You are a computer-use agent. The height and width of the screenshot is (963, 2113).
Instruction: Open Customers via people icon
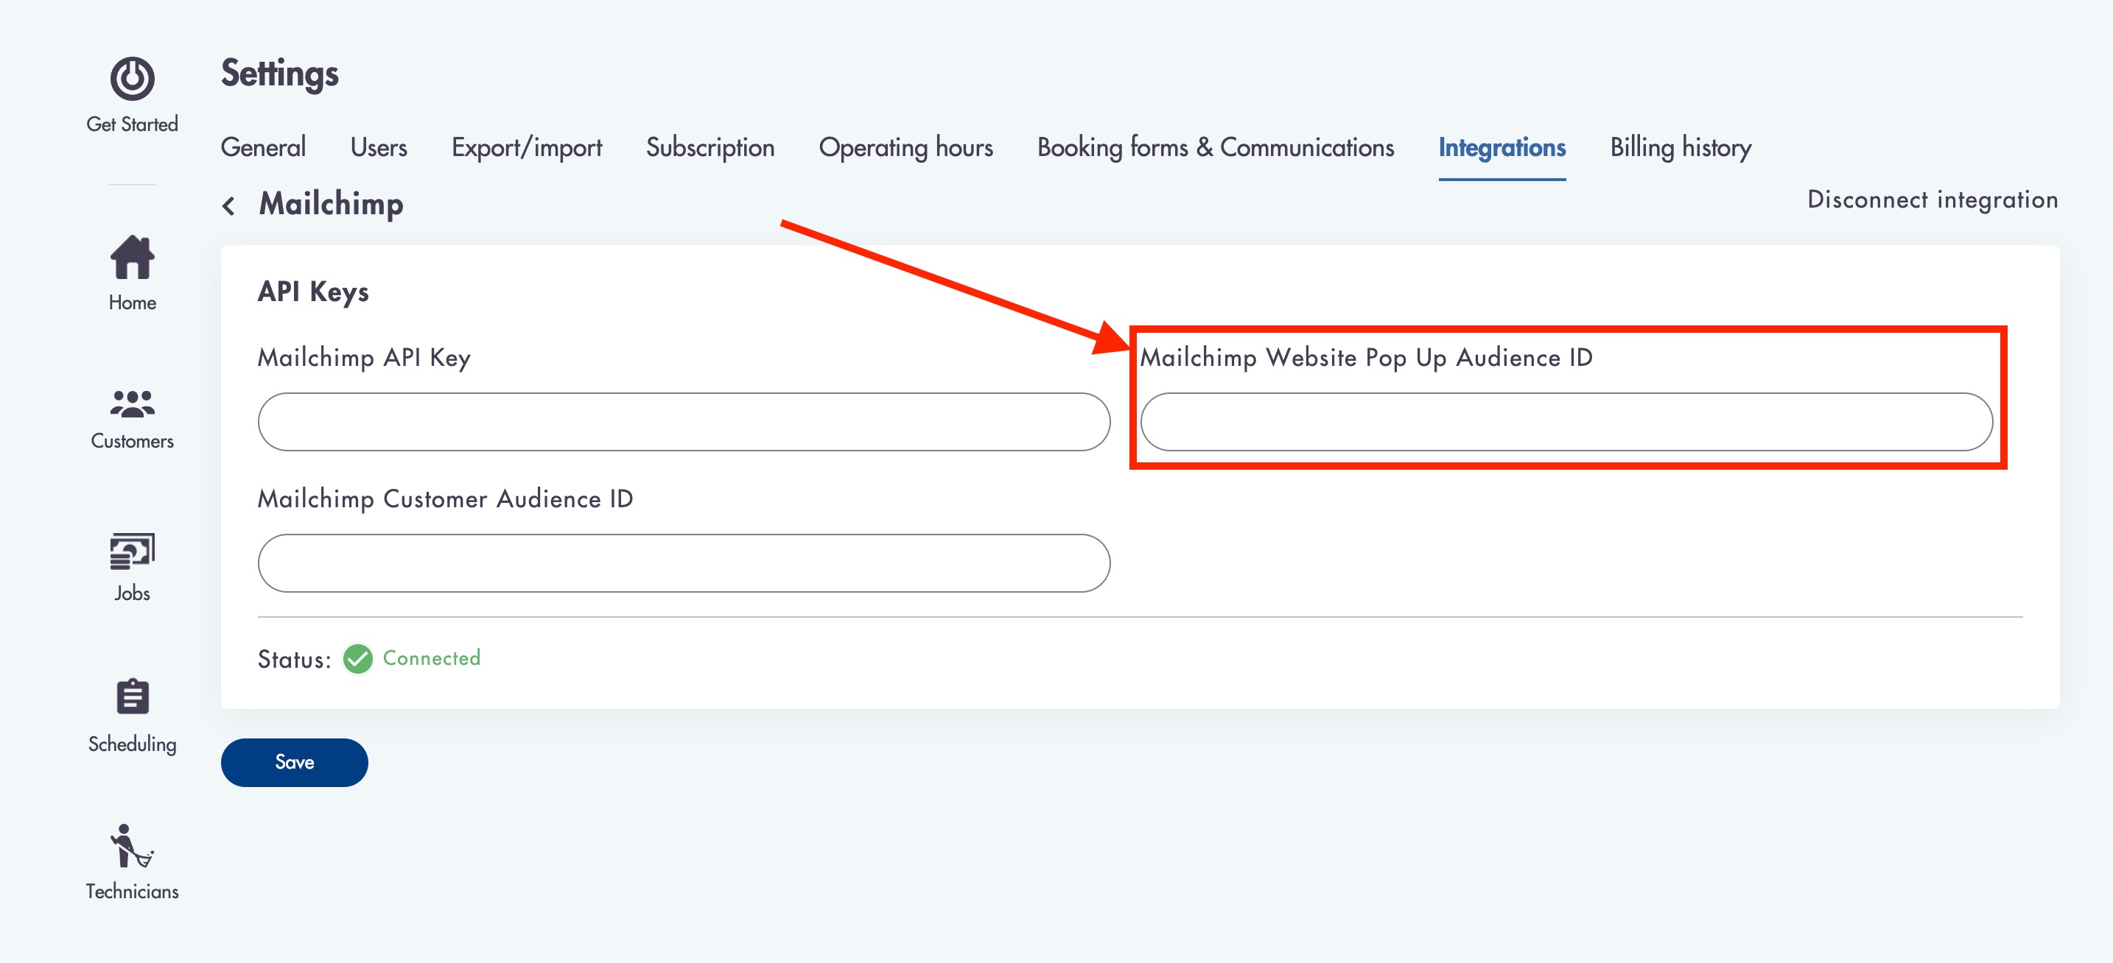tap(132, 404)
